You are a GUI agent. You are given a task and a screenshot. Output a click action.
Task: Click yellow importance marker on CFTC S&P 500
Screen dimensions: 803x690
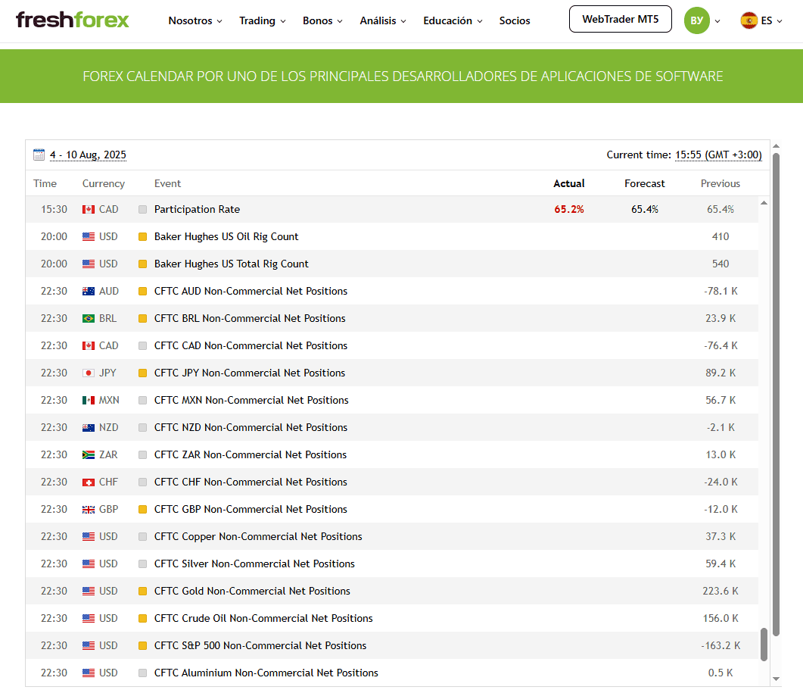point(143,645)
